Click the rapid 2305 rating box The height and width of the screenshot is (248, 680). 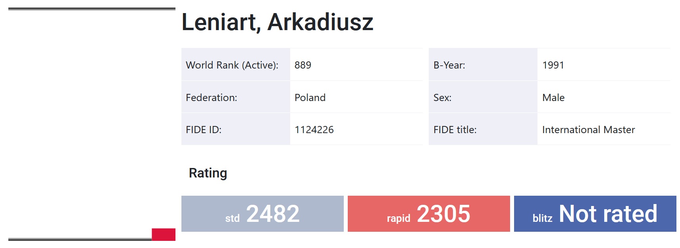click(x=429, y=214)
